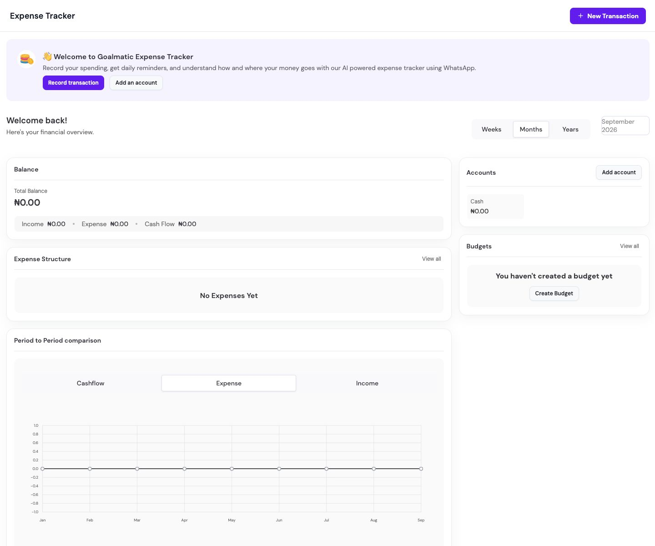Click the Create Budget button
This screenshot has height=546, width=655.
[554, 293]
